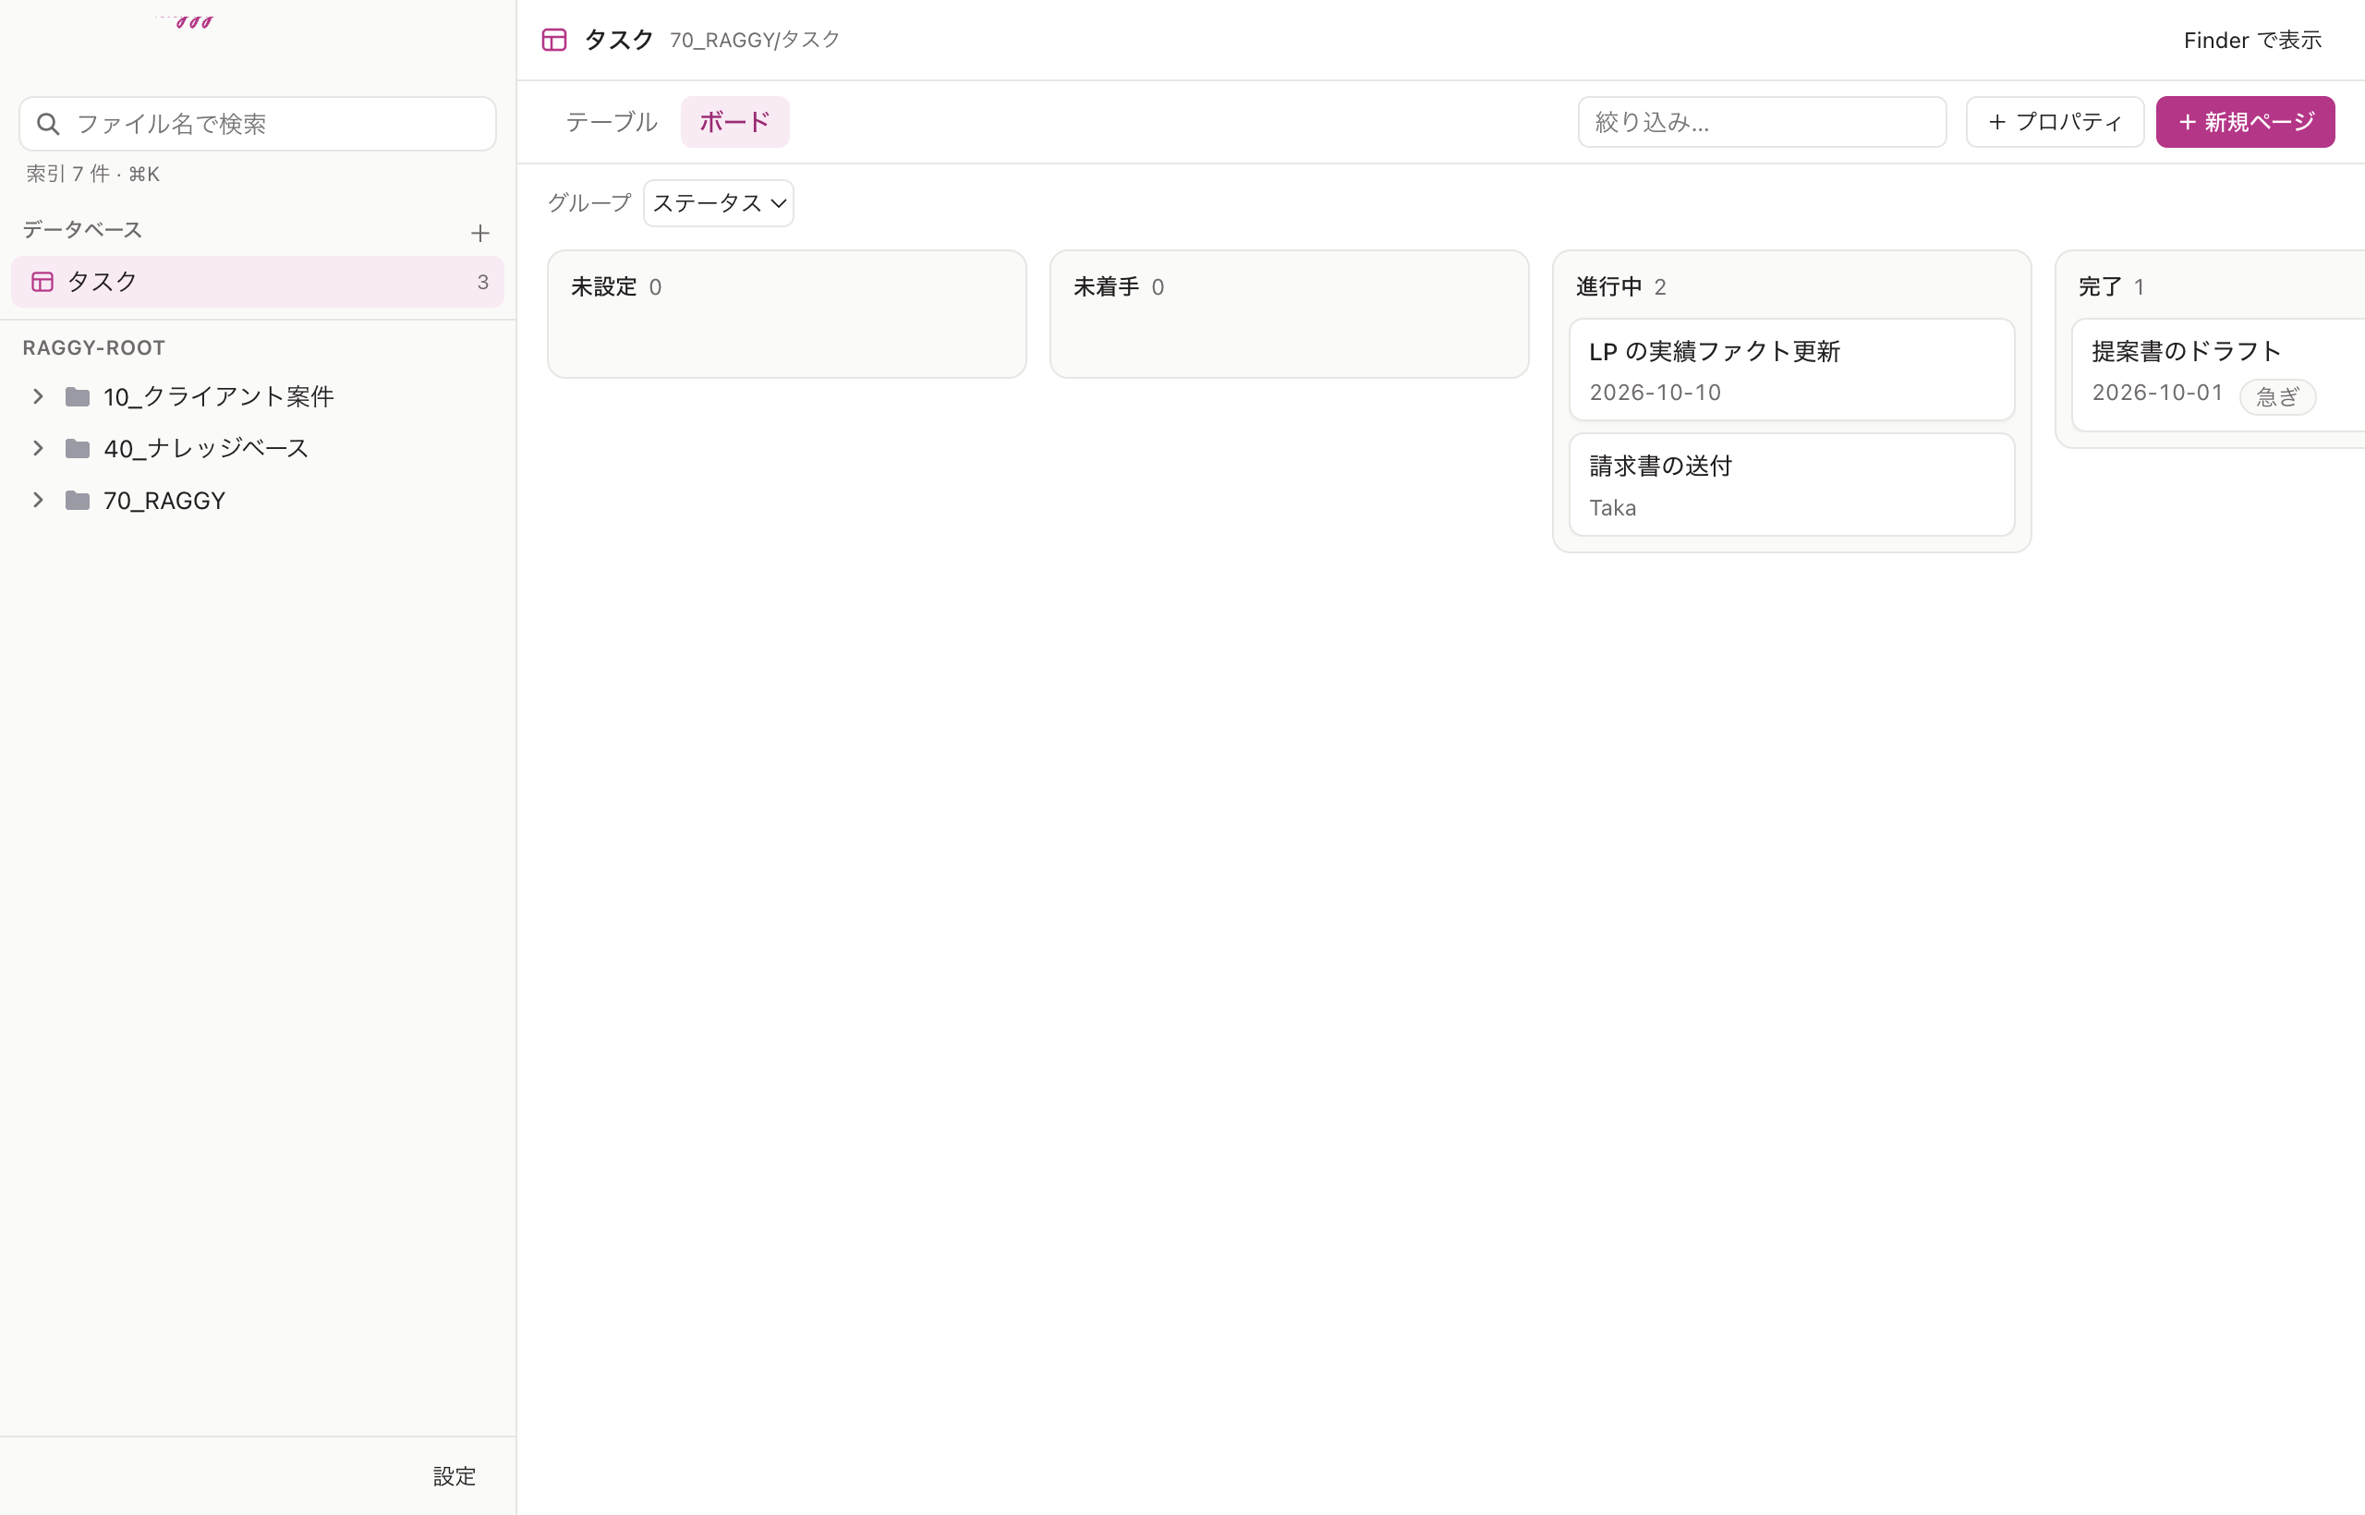
Task: Expand the 40_ナレッジベース folder chevron
Action: (37, 449)
